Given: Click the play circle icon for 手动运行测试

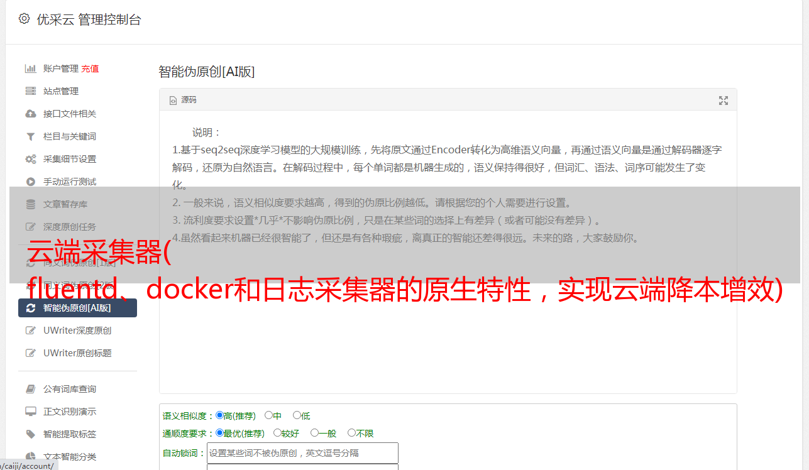Looking at the screenshot, I should point(30,182).
